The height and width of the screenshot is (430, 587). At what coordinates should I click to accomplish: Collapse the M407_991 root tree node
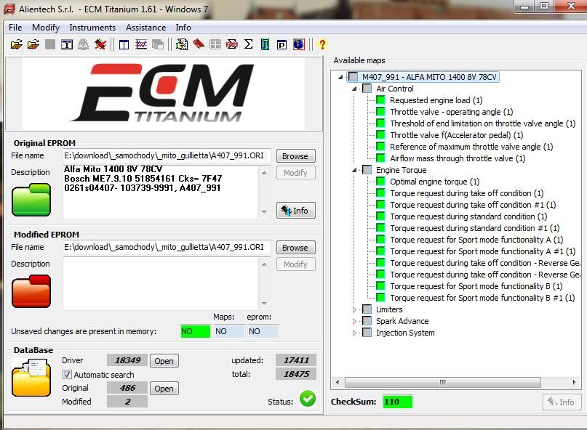pos(340,78)
